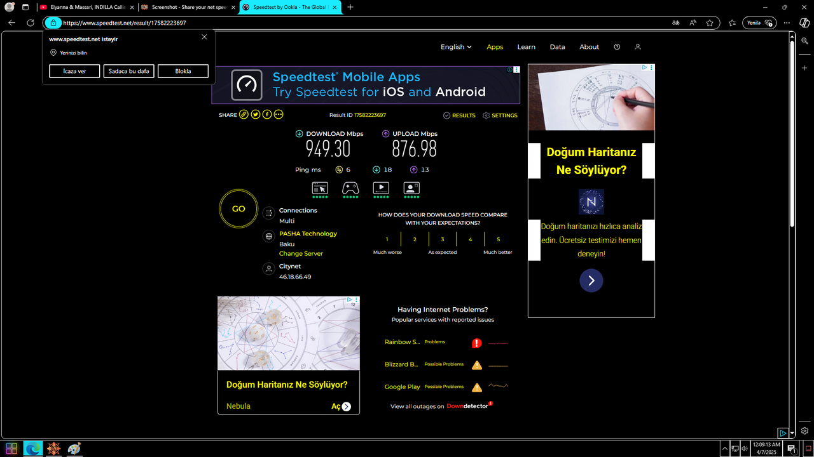Open Rainbow S... outage report

[402, 342]
